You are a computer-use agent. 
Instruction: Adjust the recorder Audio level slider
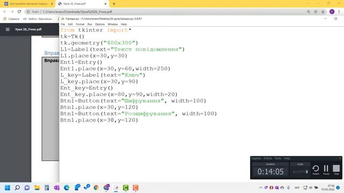click(300, 172)
